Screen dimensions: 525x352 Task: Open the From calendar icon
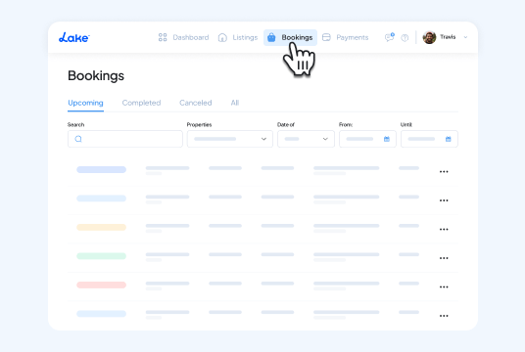tap(387, 139)
